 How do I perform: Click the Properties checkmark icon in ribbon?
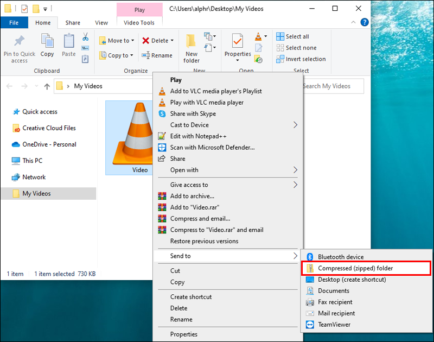[x=238, y=41]
